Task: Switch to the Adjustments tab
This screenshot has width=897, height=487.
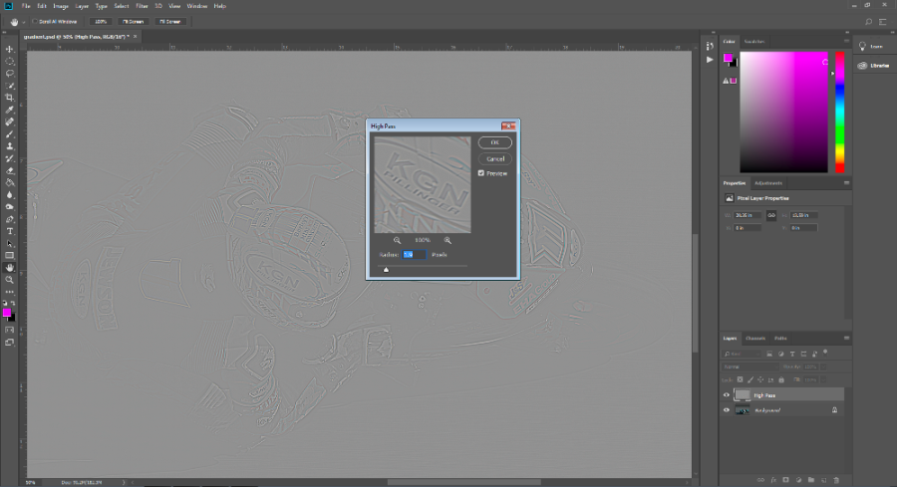Action: click(x=768, y=183)
